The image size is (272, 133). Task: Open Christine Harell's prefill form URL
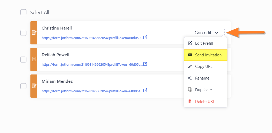92,38
